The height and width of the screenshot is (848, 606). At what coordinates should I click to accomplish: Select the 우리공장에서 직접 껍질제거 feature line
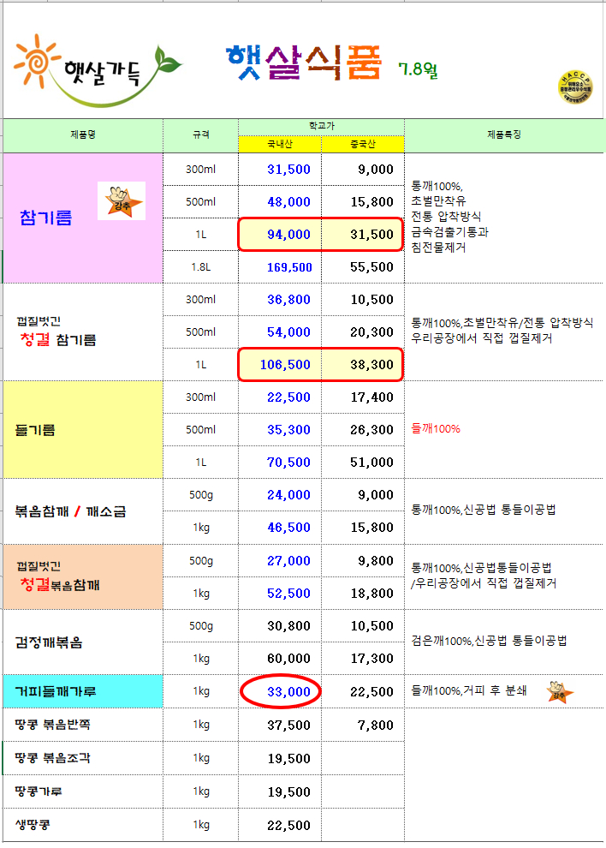482,338
